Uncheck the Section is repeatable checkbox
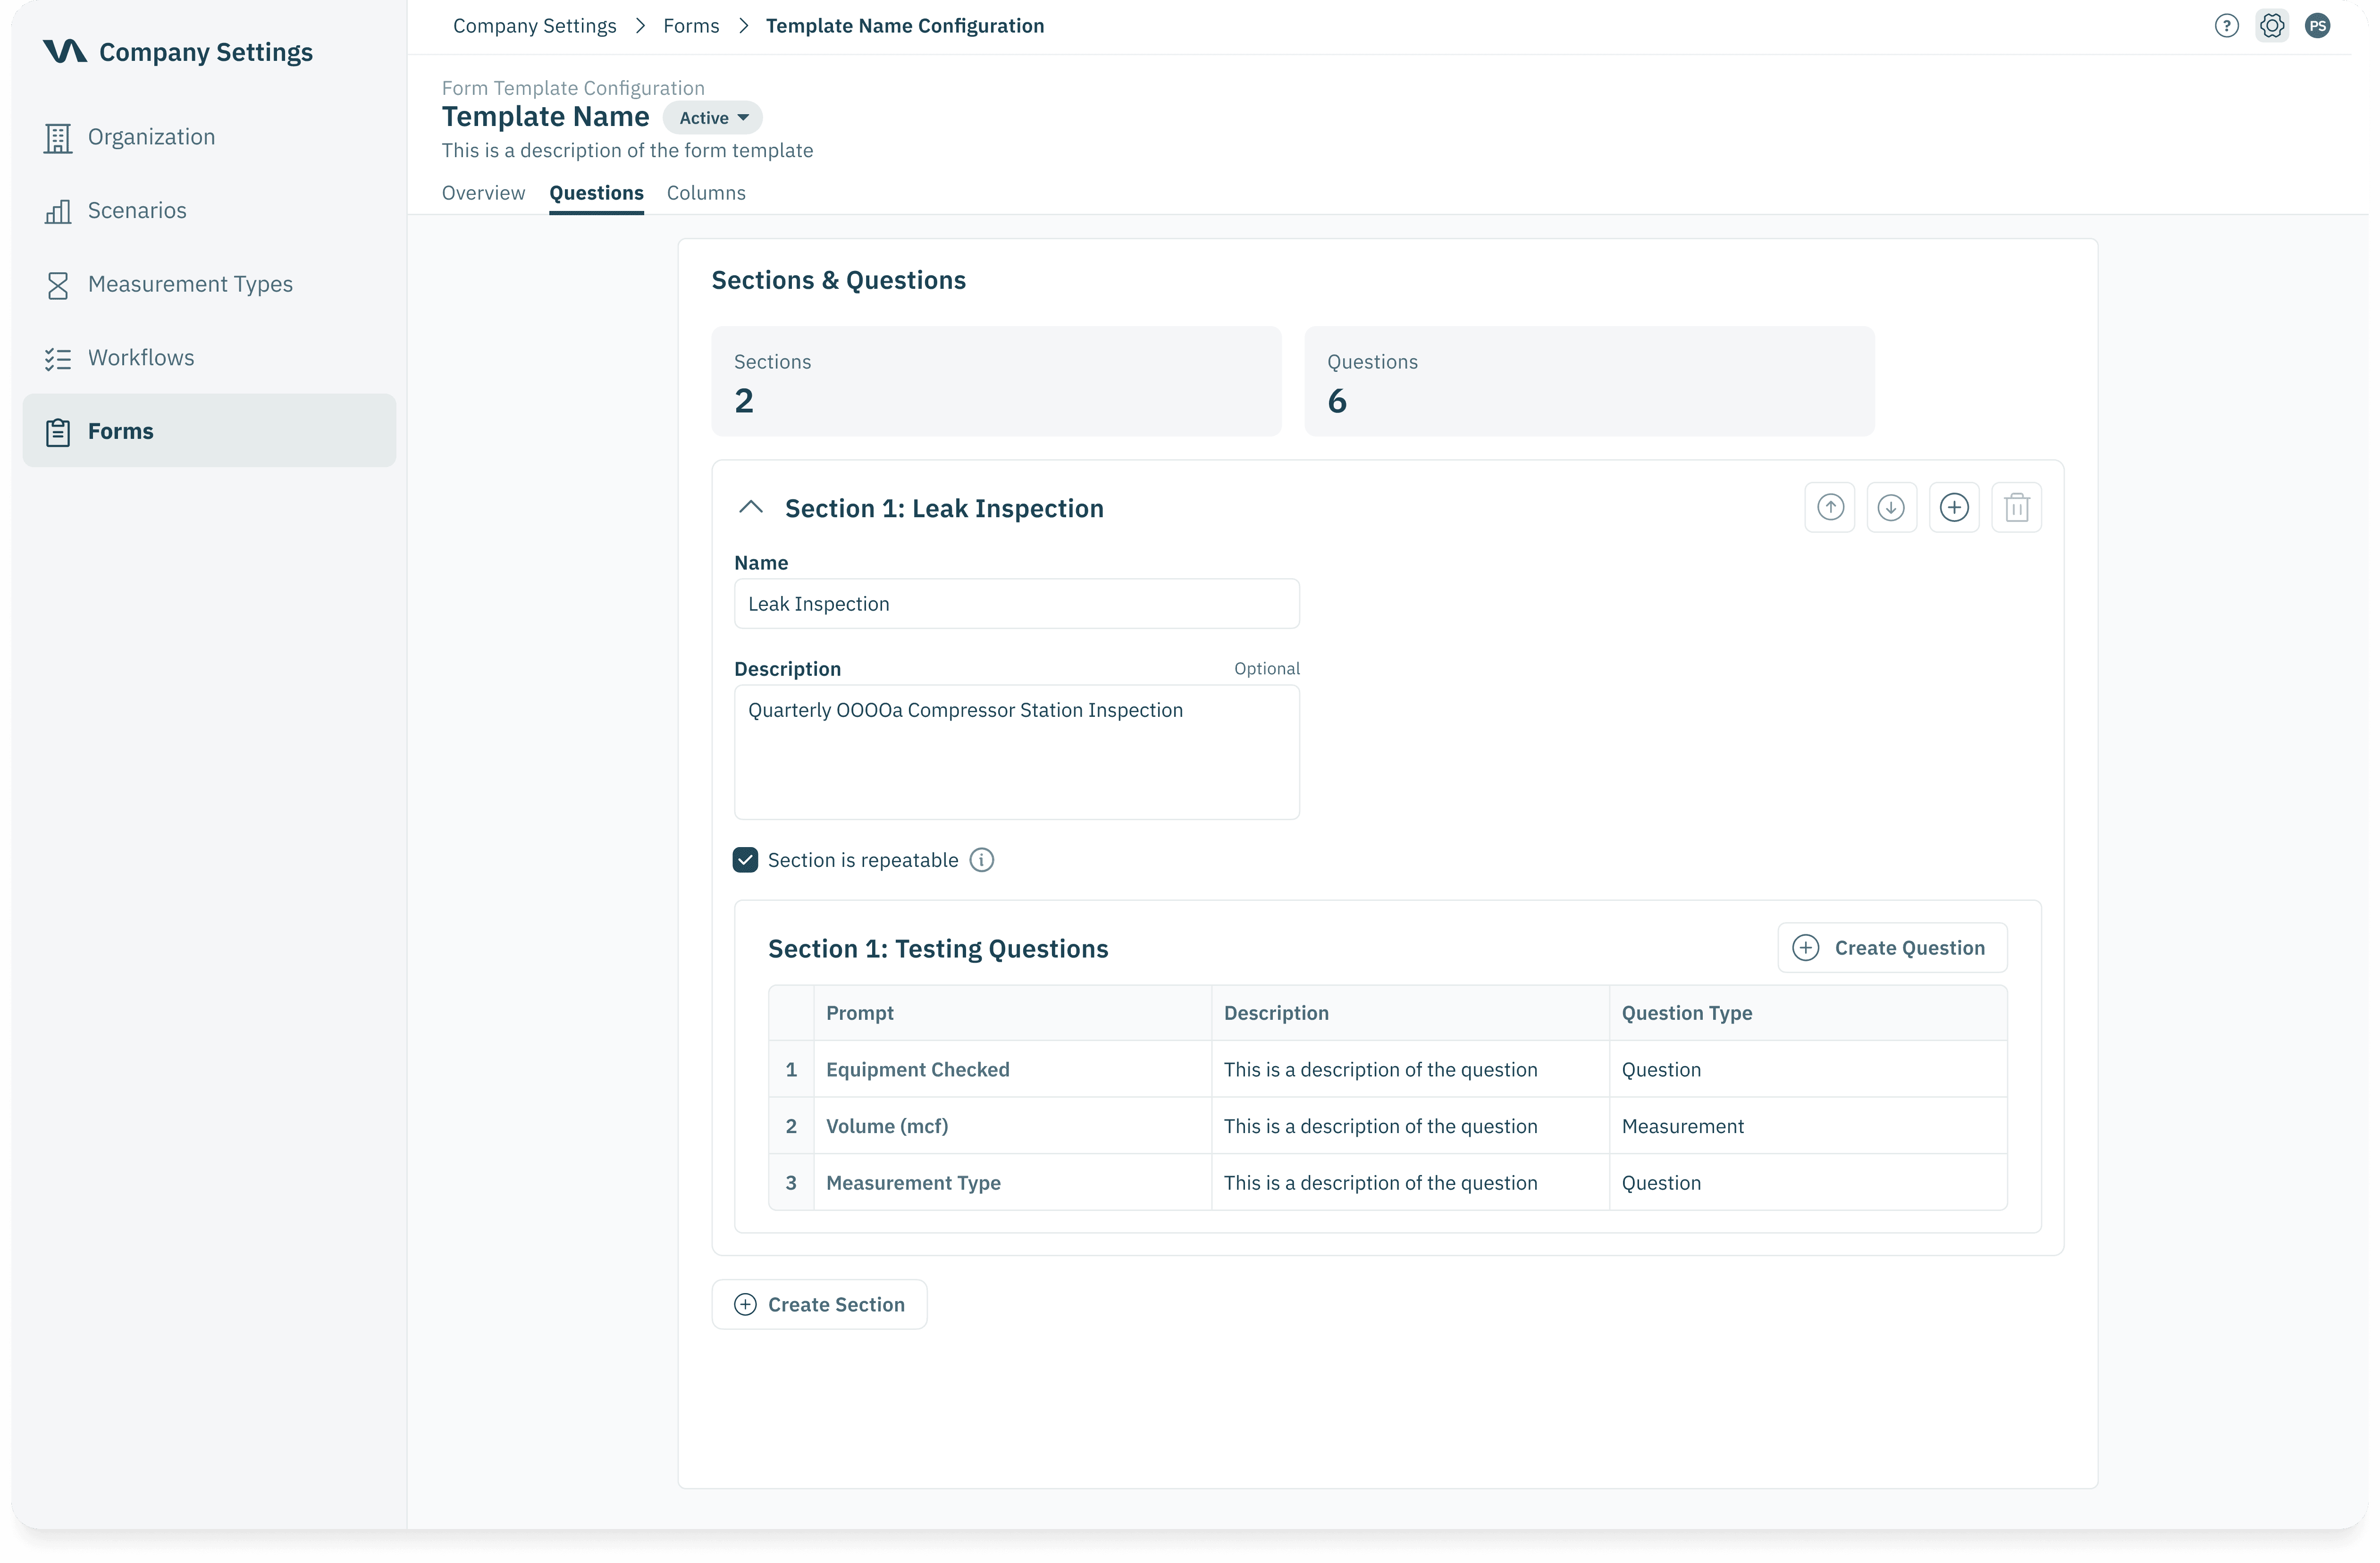This screenshot has width=2380, height=1563. point(745,860)
